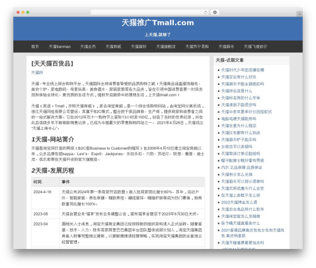316x268 pixels.
Task: Open article 天猫淘宝客怎么发链接
Action: click(241, 216)
